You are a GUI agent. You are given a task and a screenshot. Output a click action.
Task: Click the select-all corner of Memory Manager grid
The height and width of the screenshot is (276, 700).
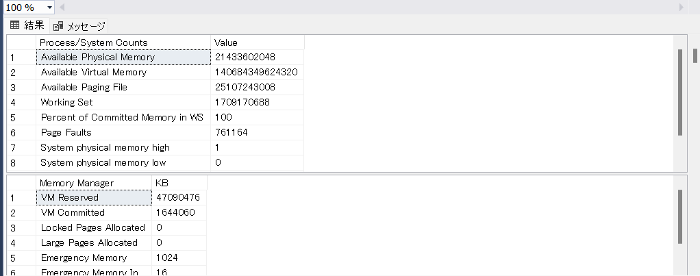coord(21,183)
